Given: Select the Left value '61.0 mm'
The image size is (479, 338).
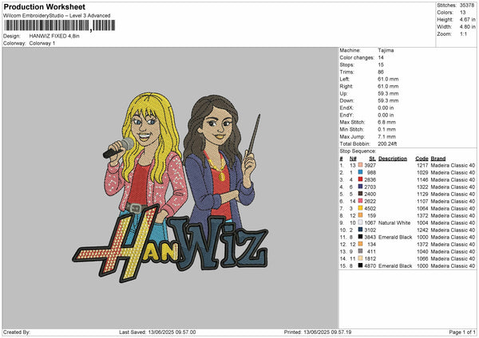Looking at the screenshot, I should (x=388, y=79).
